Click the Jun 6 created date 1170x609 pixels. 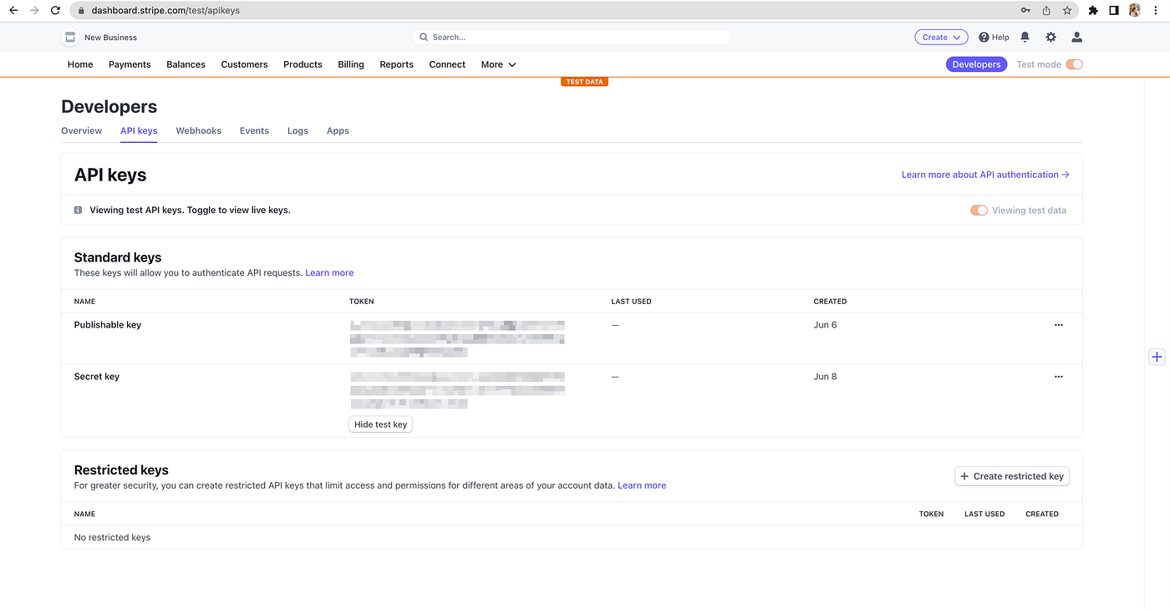(825, 325)
